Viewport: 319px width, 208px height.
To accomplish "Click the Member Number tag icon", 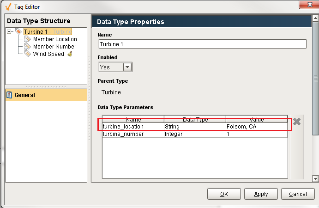I will click(x=27, y=47).
